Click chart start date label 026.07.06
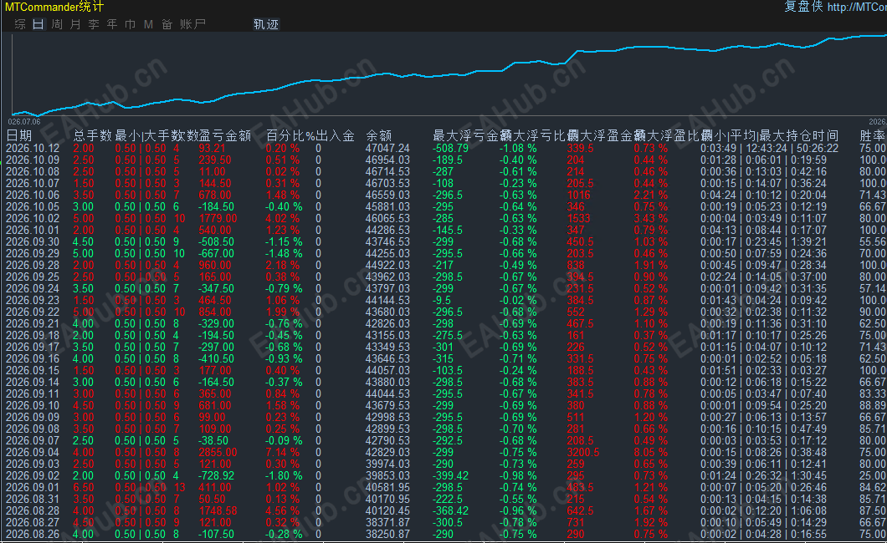Image resolution: width=887 pixels, height=543 pixels. click(x=24, y=122)
